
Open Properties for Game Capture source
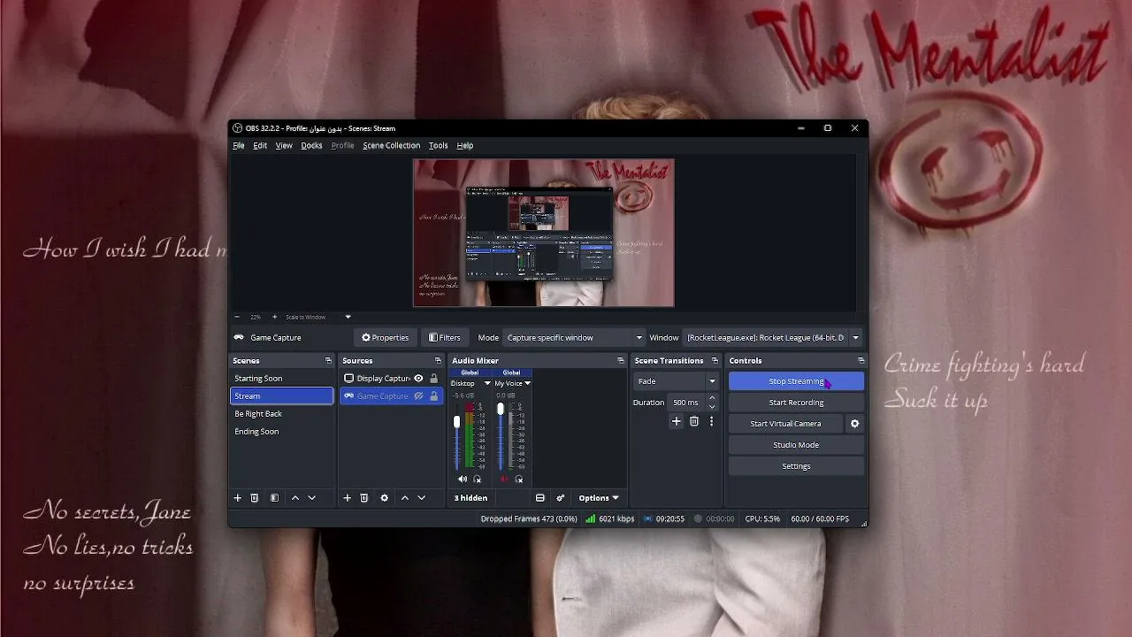(x=385, y=338)
